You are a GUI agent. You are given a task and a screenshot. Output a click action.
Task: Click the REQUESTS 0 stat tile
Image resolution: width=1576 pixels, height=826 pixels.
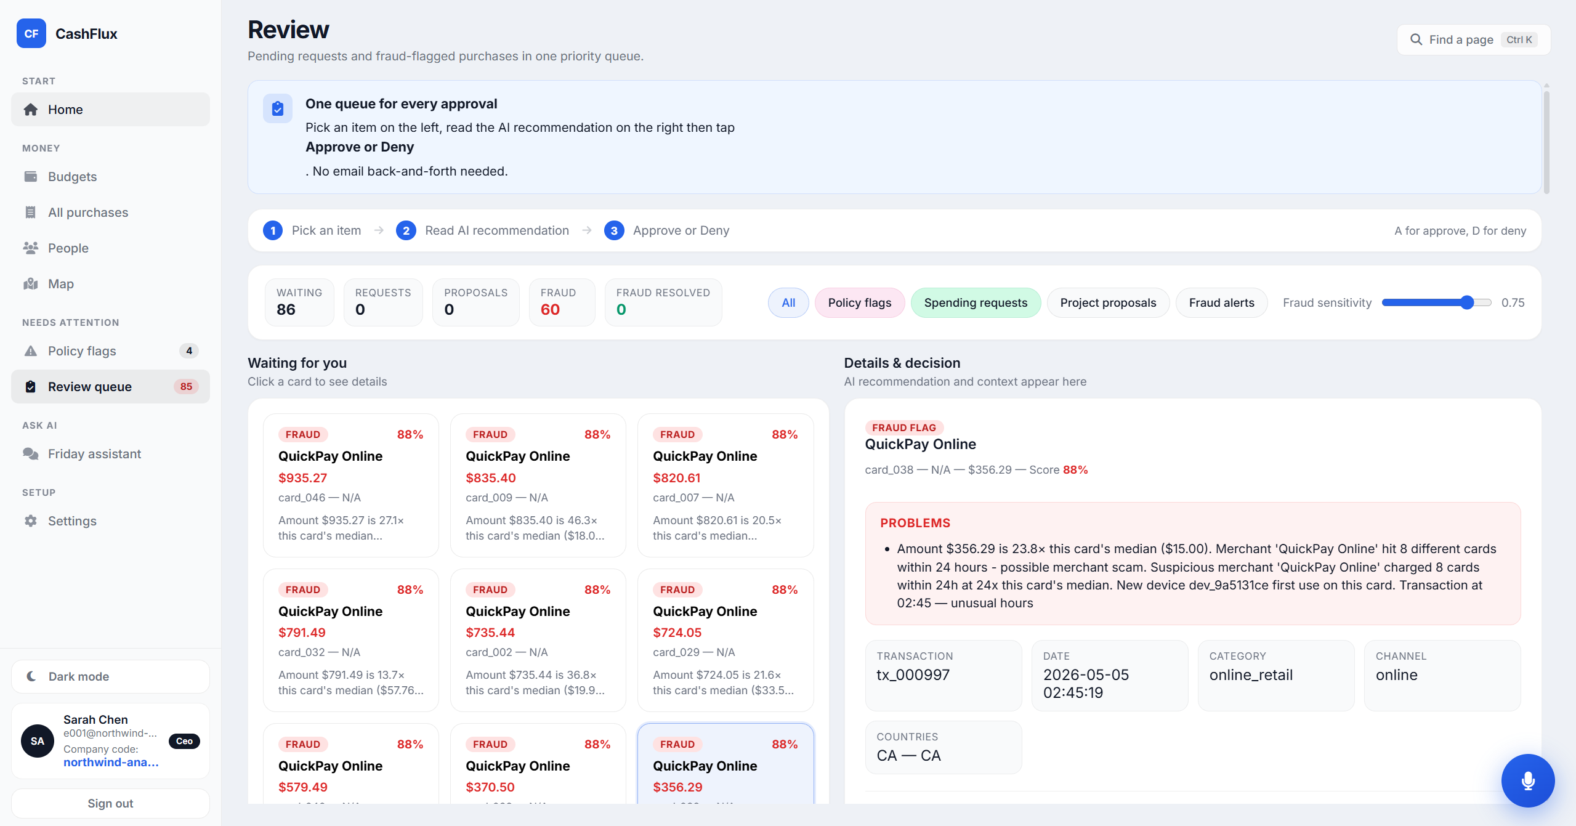pyautogui.click(x=383, y=302)
